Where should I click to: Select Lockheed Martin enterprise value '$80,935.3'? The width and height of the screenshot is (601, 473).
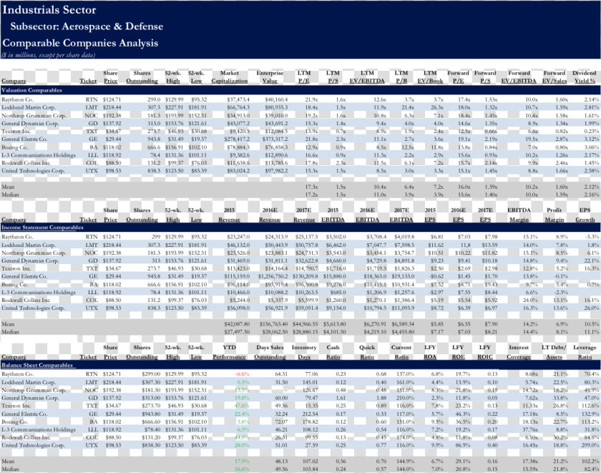click(x=276, y=107)
